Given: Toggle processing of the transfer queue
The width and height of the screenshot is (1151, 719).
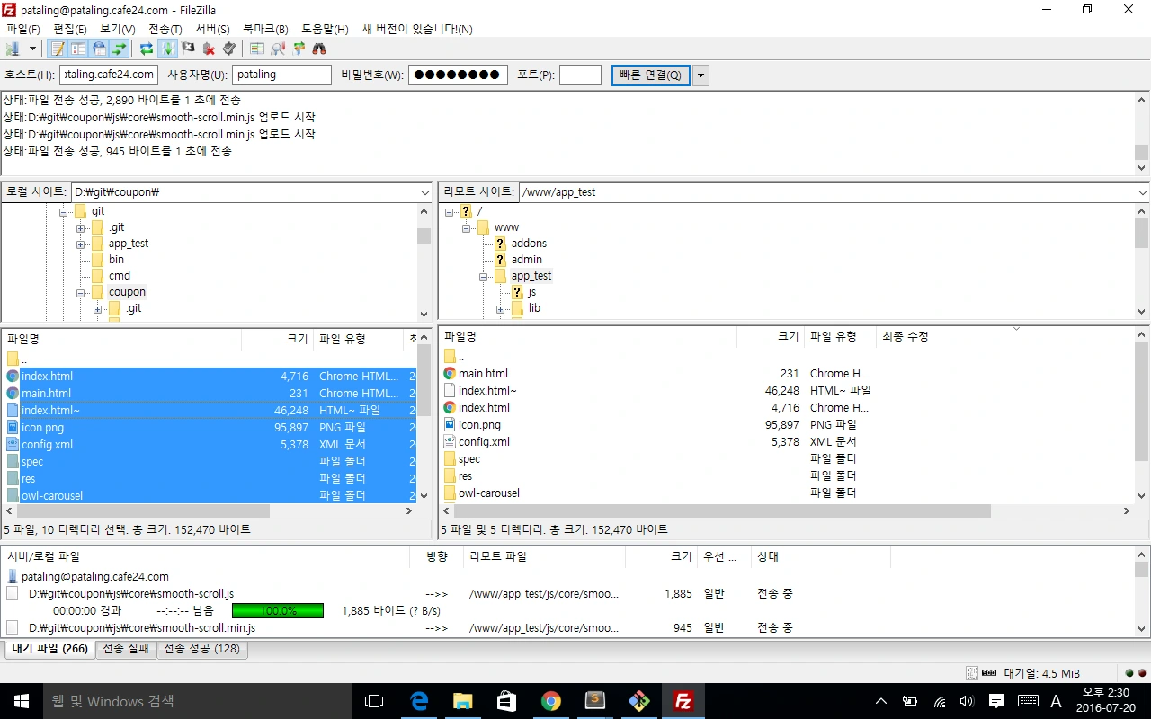Looking at the screenshot, I should coord(168,49).
